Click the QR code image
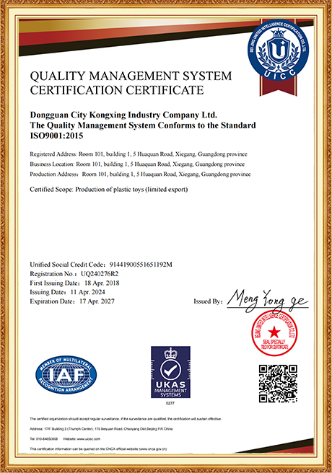This screenshot has width=332, height=473. 278,384
